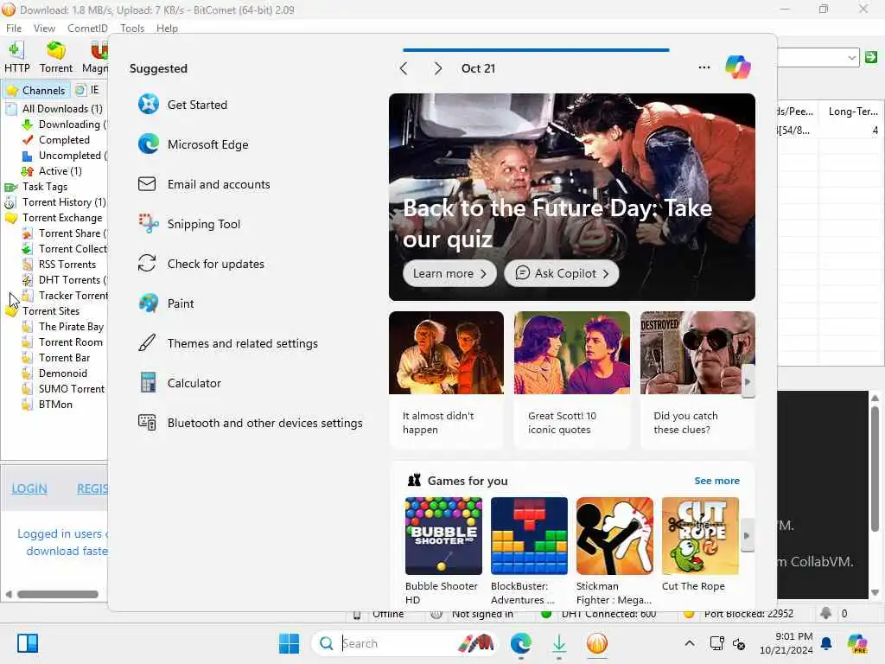Viewport: 885px width, 664px height.
Task: Click the horizontal scrollbar in the BitComet sidebar
Action: pyautogui.click(x=58, y=594)
